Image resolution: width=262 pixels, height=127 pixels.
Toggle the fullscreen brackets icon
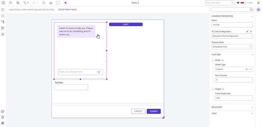point(58,3)
